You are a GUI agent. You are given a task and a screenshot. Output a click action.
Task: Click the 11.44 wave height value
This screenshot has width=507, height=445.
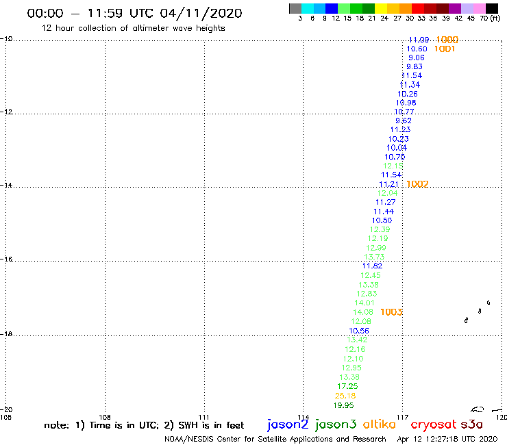point(384,212)
